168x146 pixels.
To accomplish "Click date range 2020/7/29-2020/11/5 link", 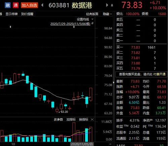I will 70,24.
